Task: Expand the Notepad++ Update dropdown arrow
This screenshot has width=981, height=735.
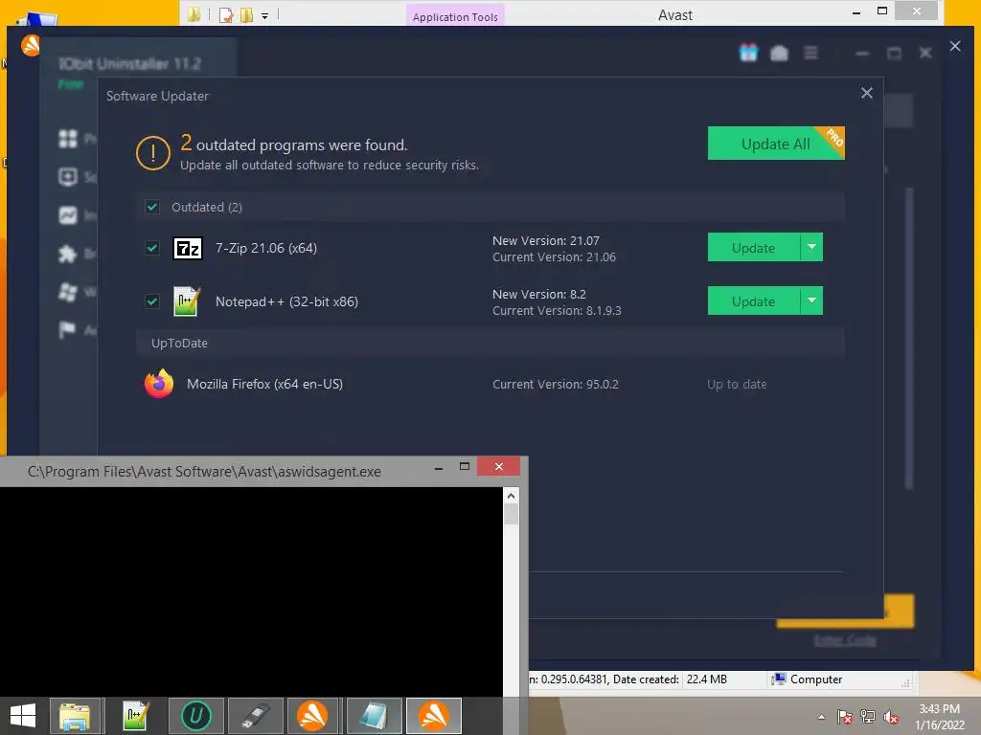Action: 811,301
